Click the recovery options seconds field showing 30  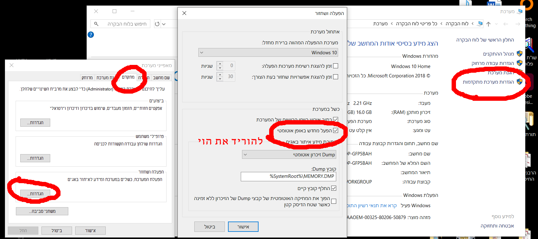230,76
